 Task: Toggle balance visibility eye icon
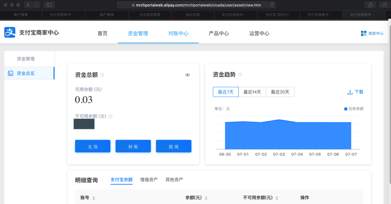[x=188, y=75]
